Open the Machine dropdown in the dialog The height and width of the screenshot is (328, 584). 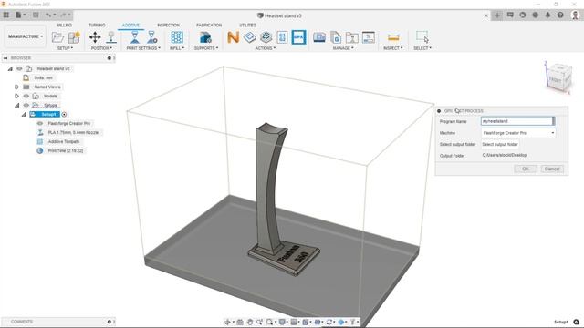click(x=518, y=133)
